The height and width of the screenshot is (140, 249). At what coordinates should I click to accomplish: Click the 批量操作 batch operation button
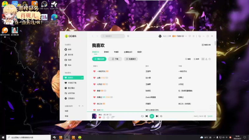pyautogui.click(x=131, y=59)
